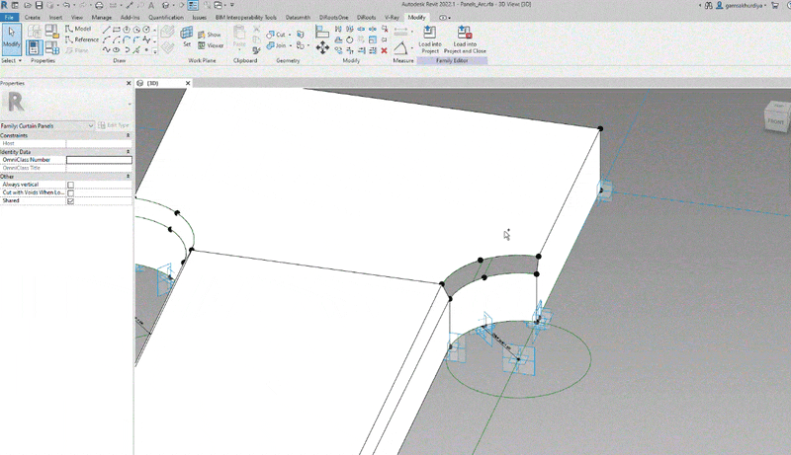Enable the Always vertical checkbox
The height and width of the screenshot is (455, 791).
(70, 185)
